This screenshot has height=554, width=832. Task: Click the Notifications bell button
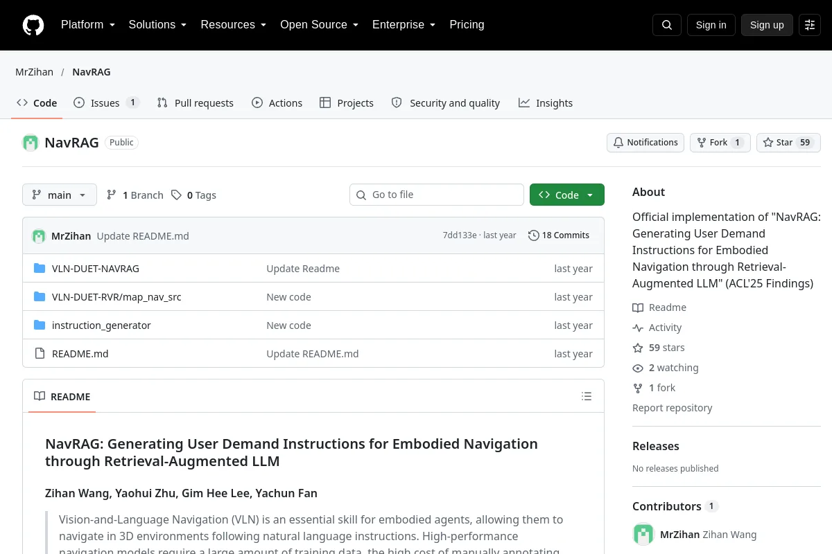tap(645, 143)
